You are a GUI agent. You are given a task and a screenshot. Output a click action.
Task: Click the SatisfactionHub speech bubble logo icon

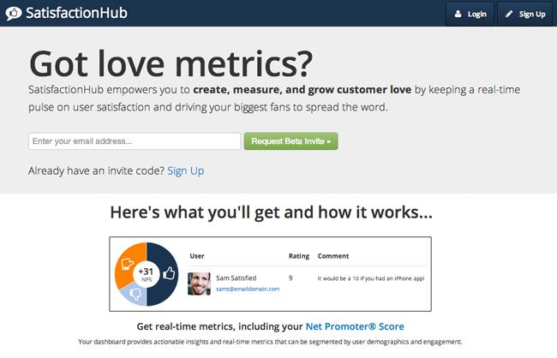point(14,14)
